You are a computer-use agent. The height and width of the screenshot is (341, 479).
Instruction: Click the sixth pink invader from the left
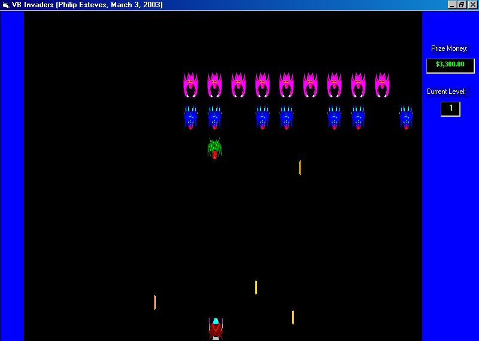(310, 85)
